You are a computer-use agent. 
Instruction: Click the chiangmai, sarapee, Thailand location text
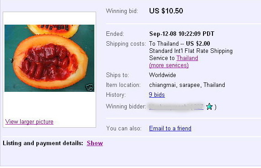coord(187,85)
